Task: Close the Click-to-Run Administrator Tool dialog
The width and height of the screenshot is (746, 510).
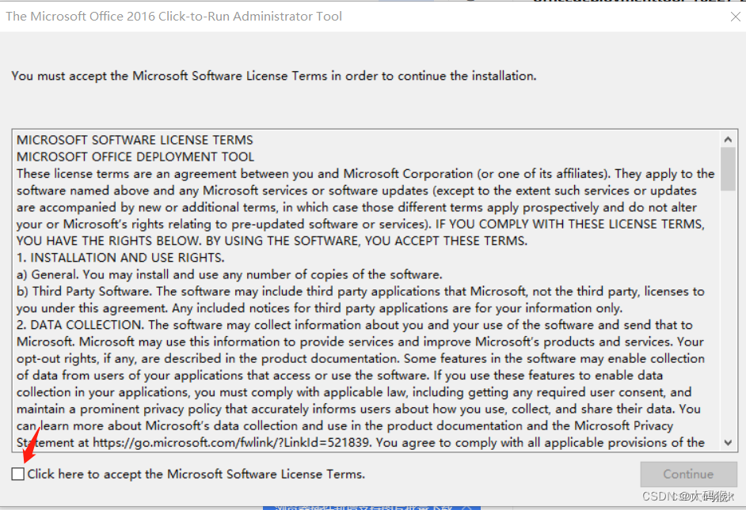Action: [x=735, y=17]
